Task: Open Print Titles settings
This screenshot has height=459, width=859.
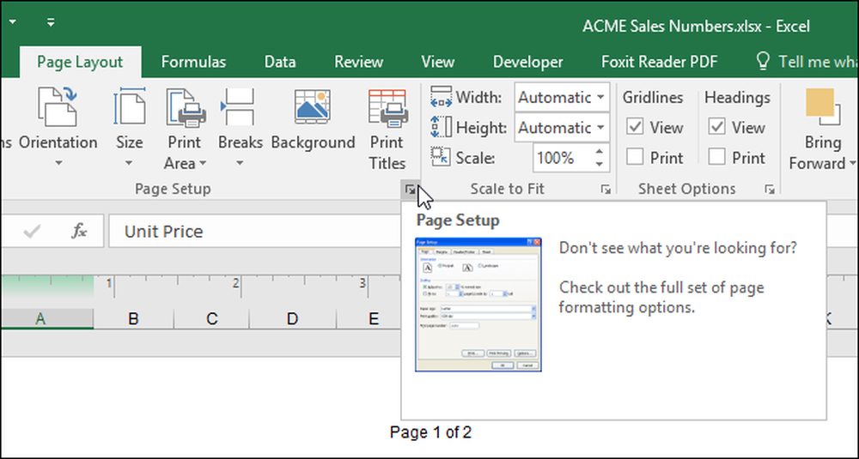Action: tap(387, 129)
